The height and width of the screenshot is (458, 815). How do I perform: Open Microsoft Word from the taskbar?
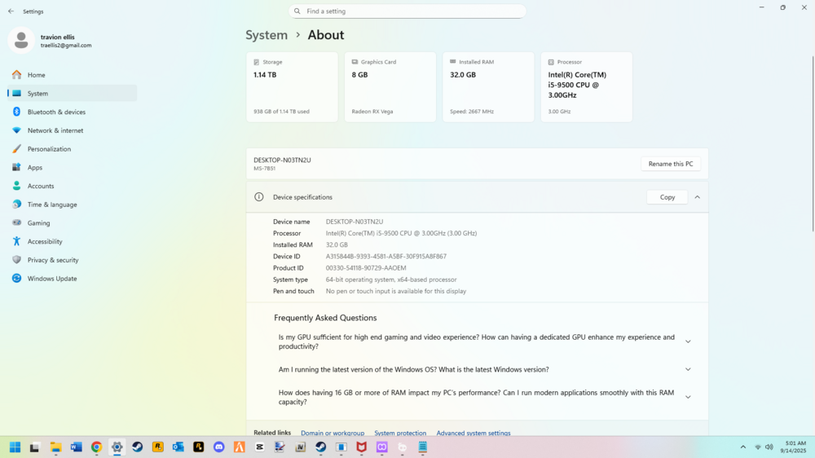(76, 447)
